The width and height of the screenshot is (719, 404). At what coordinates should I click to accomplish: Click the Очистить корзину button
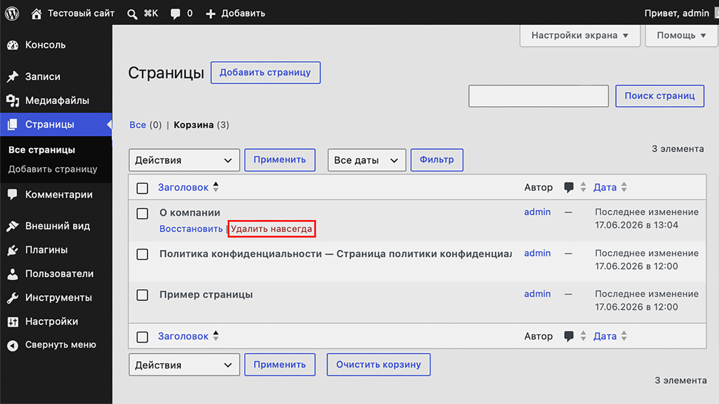[379, 365]
